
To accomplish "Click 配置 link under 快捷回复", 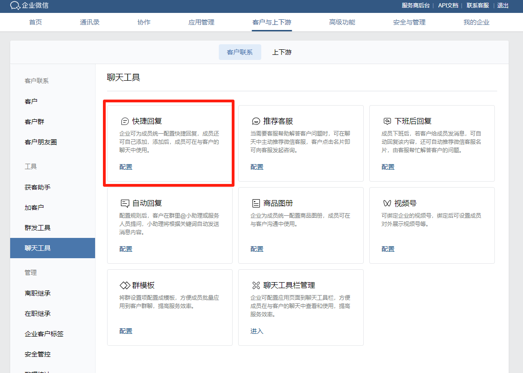I will (126, 167).
